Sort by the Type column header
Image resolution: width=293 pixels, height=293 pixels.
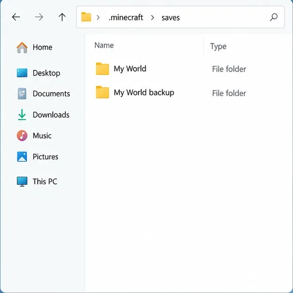[218, 46]
